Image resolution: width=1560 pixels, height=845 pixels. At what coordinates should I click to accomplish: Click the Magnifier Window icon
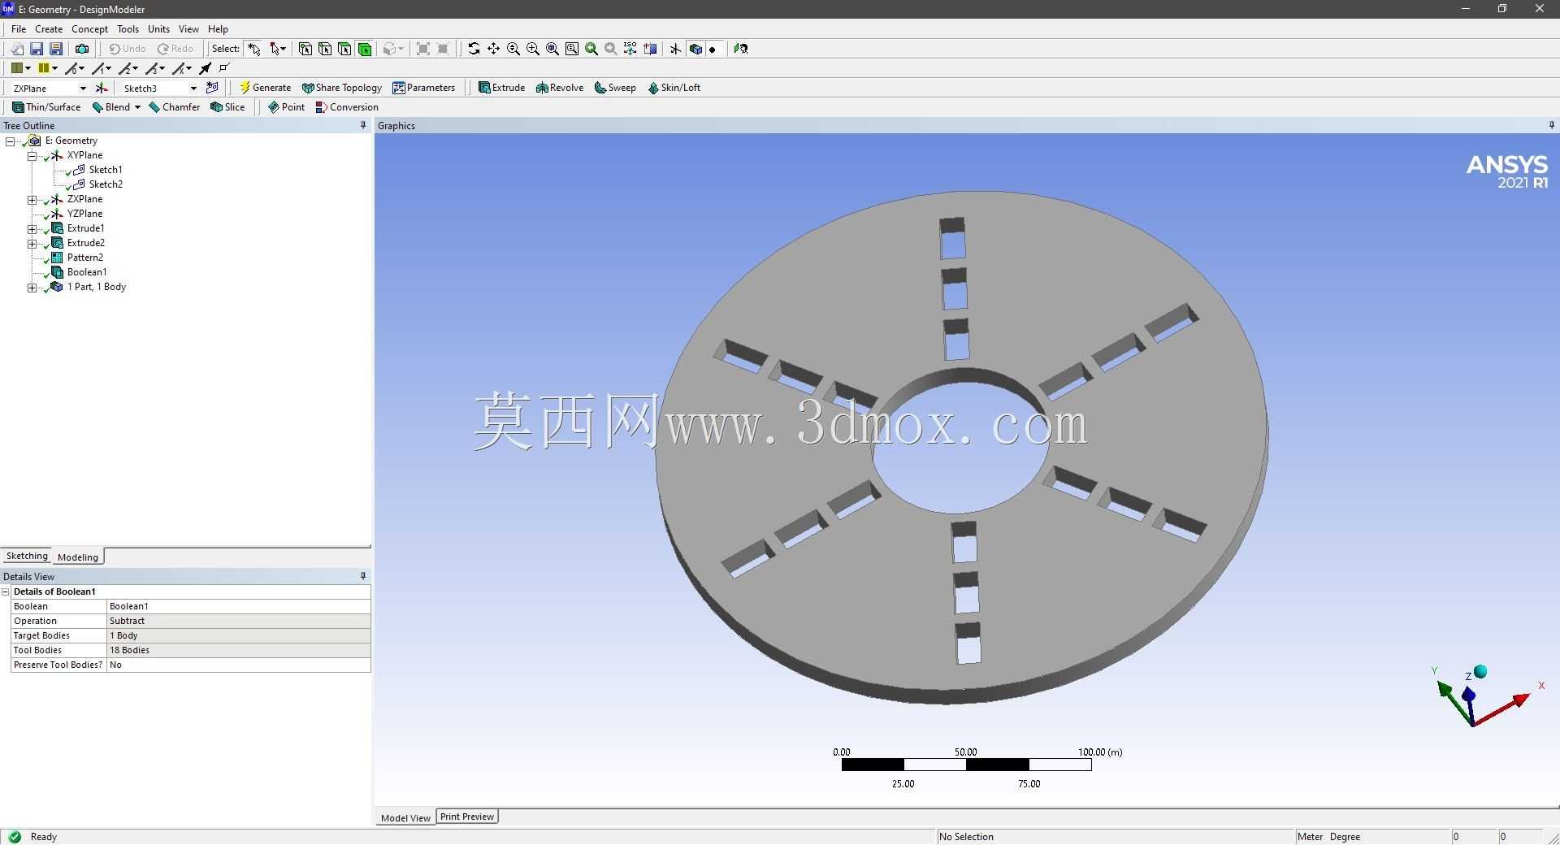pos(572,49)
